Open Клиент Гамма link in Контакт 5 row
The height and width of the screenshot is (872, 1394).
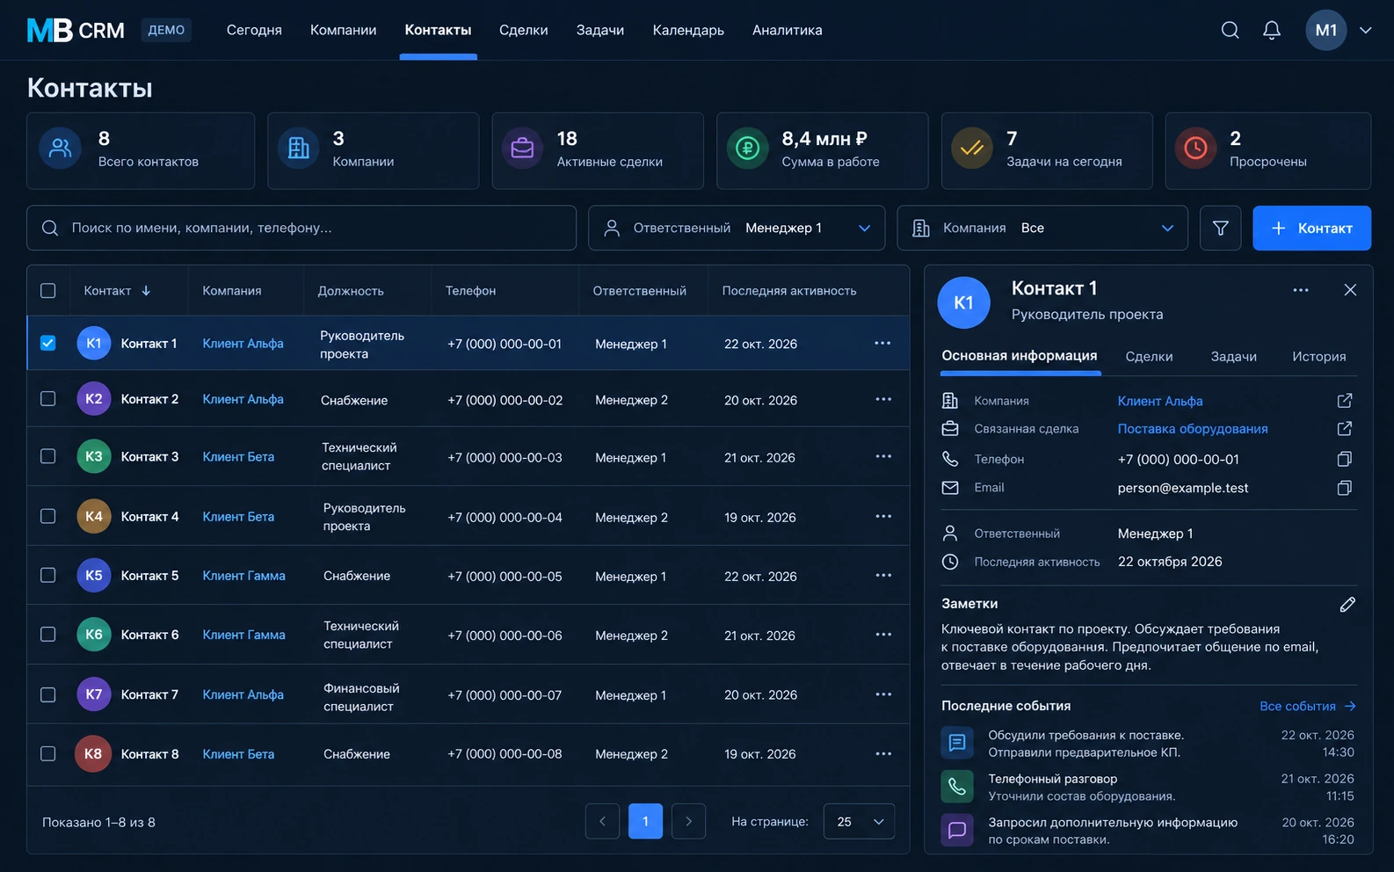(x=243, y=576)
